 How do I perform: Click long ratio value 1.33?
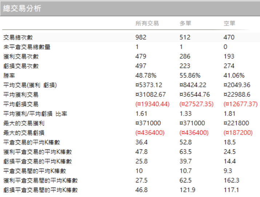[x=185, y=114]
